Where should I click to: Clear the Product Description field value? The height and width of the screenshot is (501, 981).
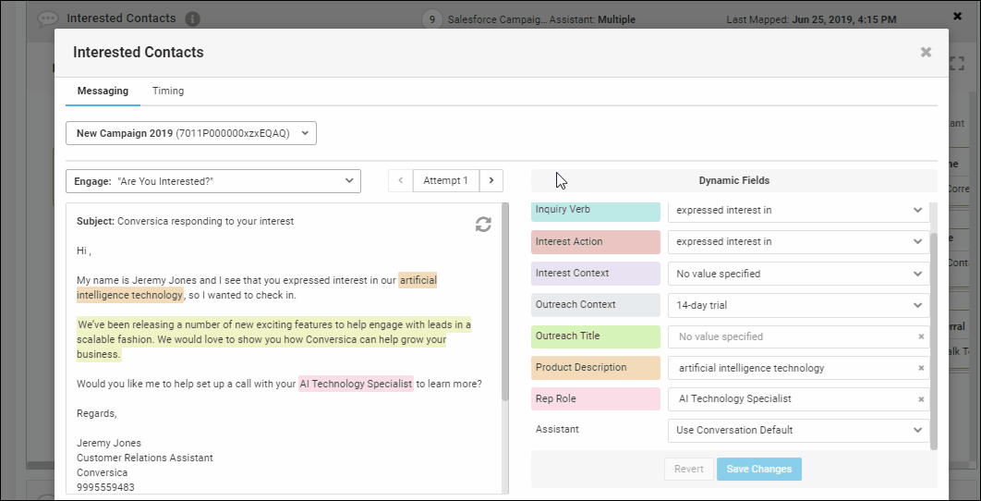[x=921, y=368]
